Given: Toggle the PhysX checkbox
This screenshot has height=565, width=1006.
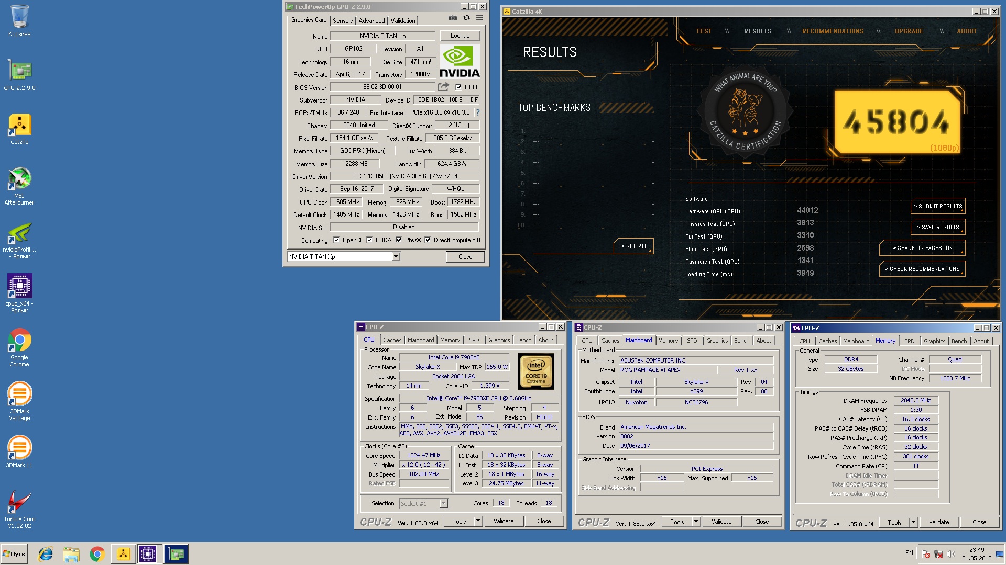Looking at the screenshot, I should 399,240.
